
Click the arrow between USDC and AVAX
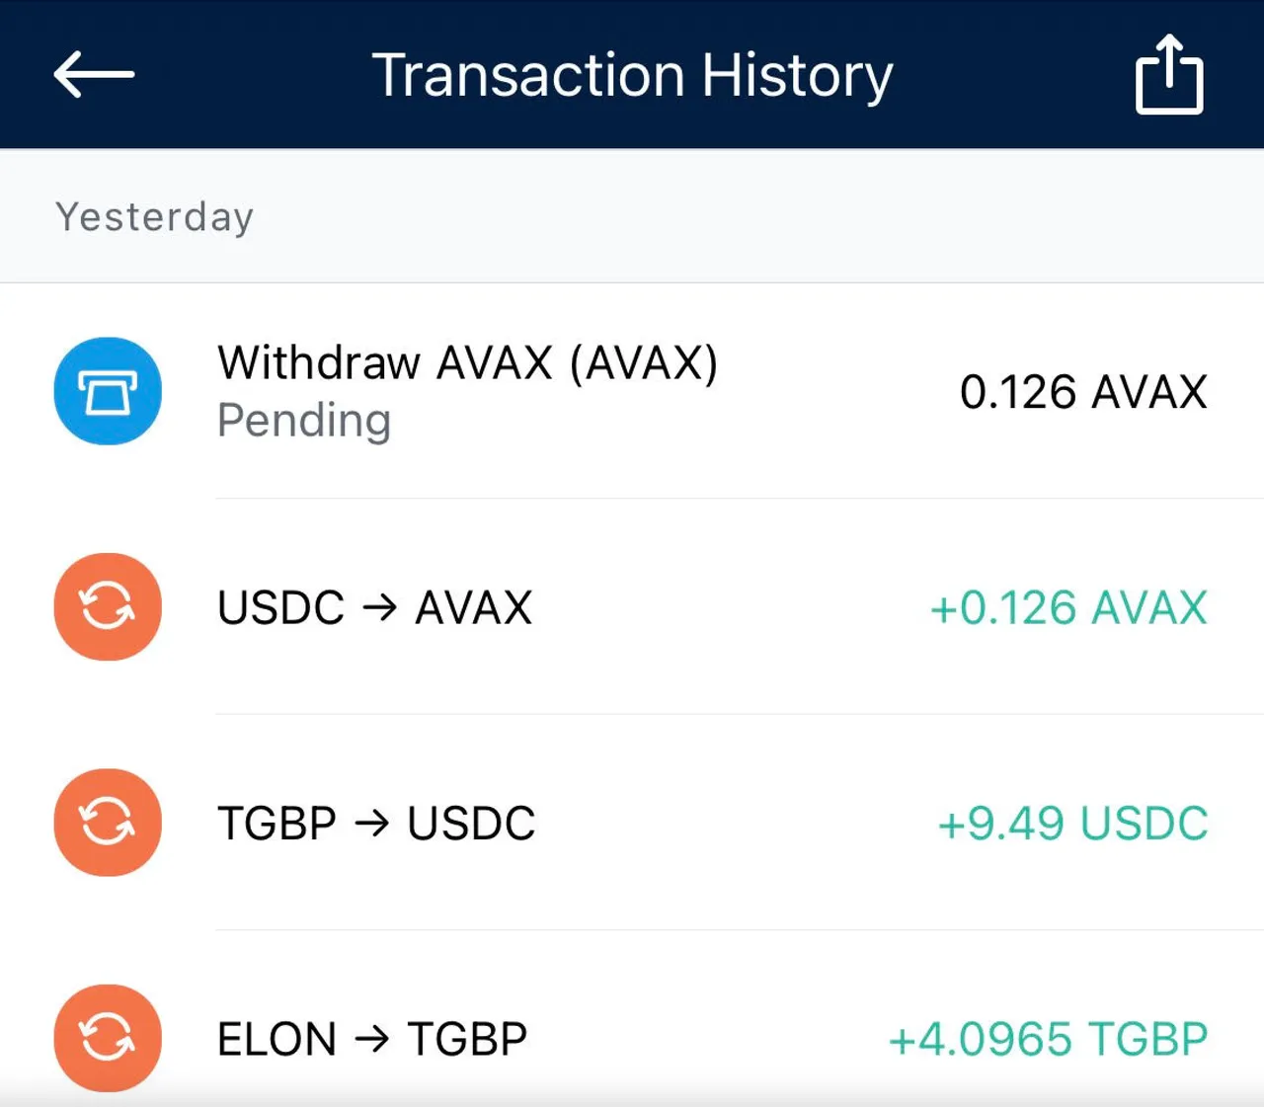pyautogui.click(x=379, y=607)
